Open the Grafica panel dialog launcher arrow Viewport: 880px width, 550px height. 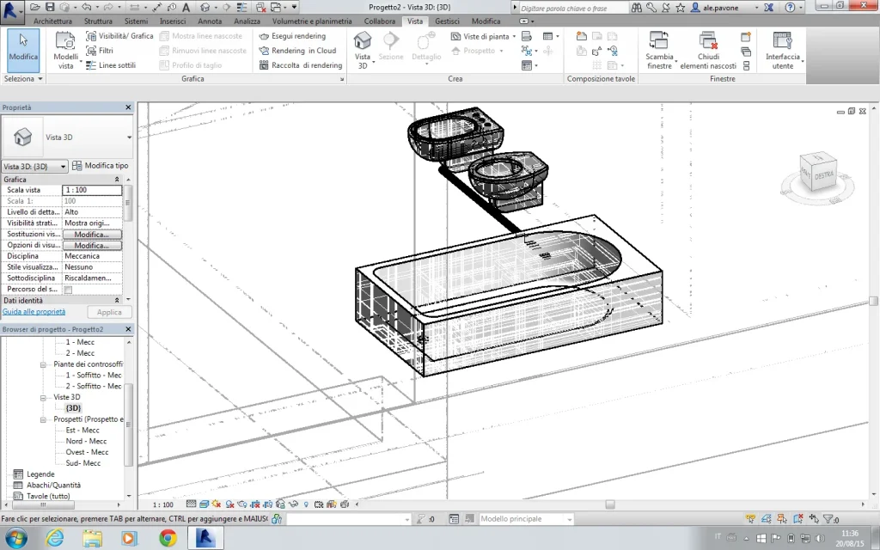pyautogui.click(x=342, y=80)
